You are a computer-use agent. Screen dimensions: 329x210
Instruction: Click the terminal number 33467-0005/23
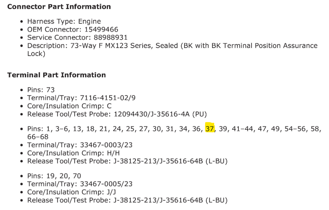pos(106,184)
